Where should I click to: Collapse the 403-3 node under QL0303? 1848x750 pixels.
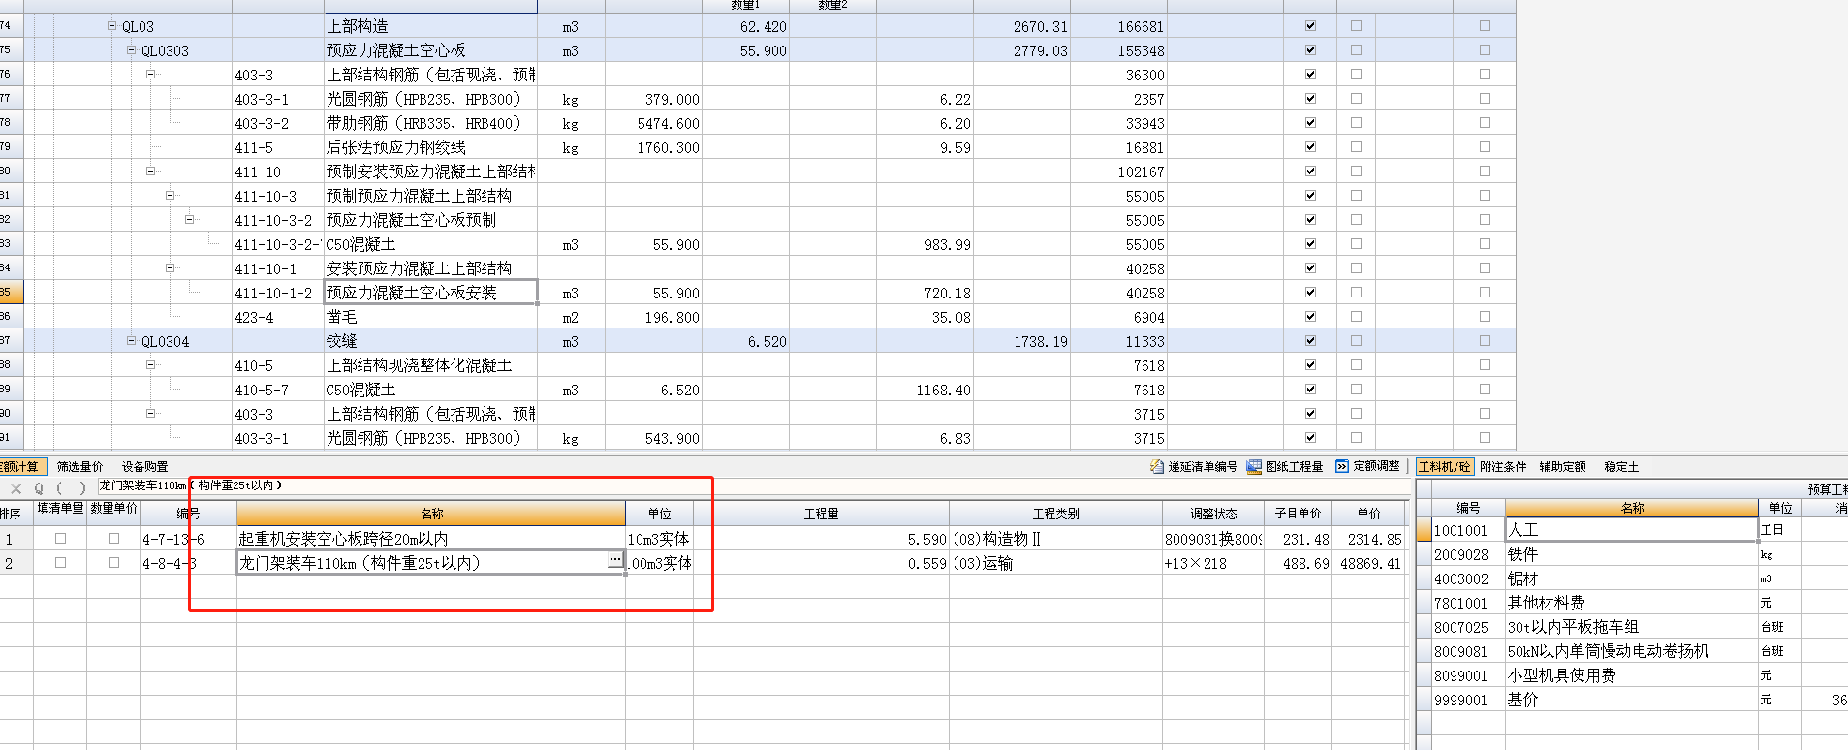[x=150, y=75]
